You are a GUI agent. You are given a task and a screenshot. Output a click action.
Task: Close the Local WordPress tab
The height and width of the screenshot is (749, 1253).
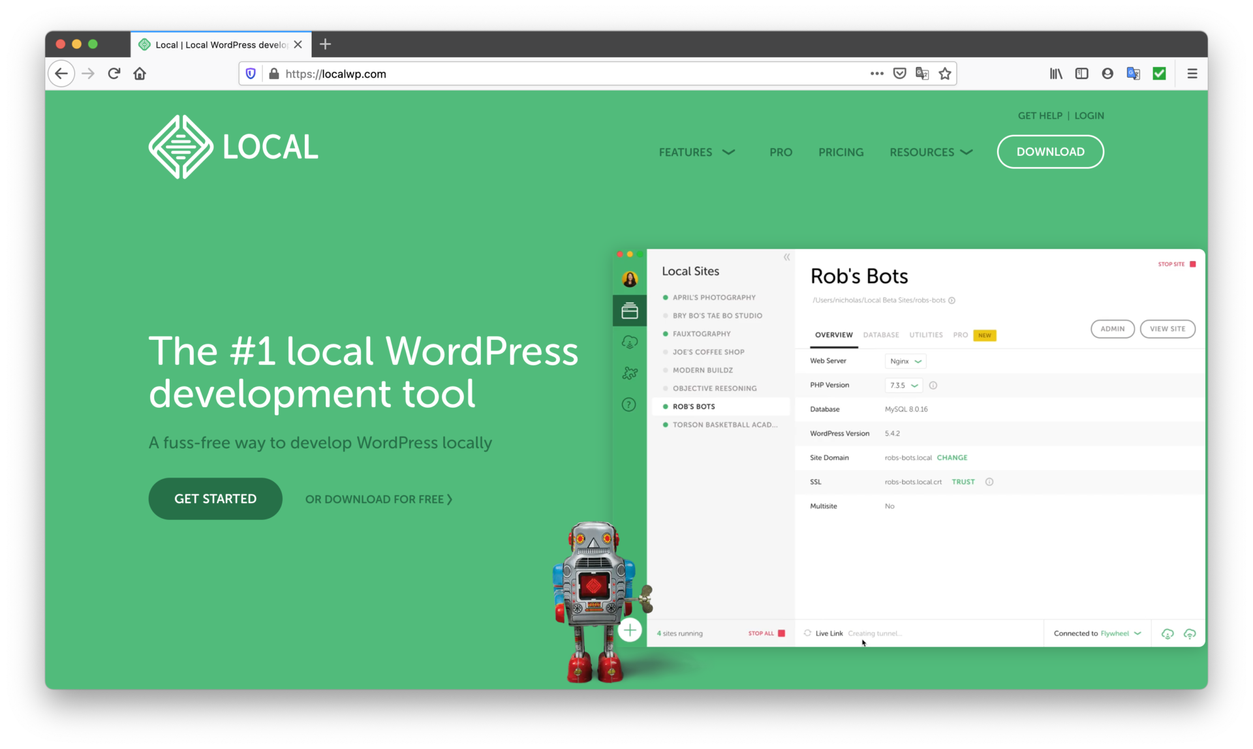tap(298, 44)
